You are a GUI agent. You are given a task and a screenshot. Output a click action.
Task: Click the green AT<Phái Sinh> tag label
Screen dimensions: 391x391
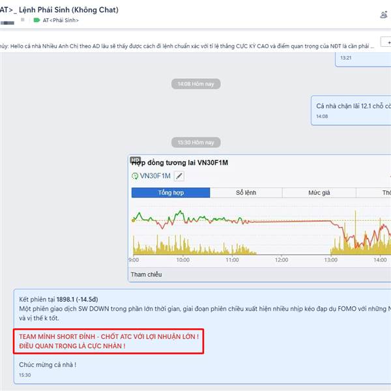pos(56,20)
